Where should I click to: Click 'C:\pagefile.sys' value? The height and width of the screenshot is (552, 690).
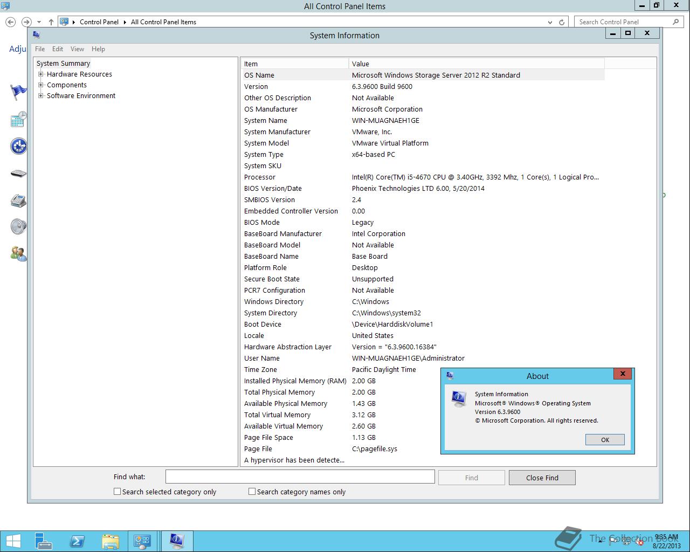pyautogui.click(x=375, y=448)
